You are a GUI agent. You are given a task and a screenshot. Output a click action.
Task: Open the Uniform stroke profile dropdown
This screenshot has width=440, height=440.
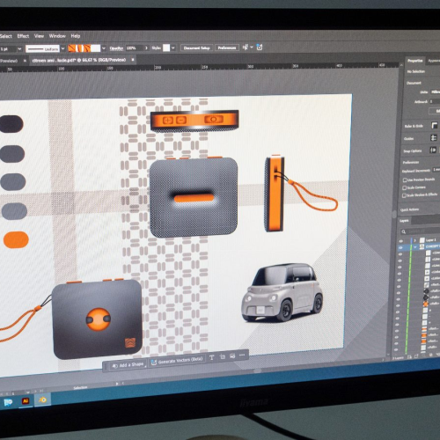pos(62,48)
